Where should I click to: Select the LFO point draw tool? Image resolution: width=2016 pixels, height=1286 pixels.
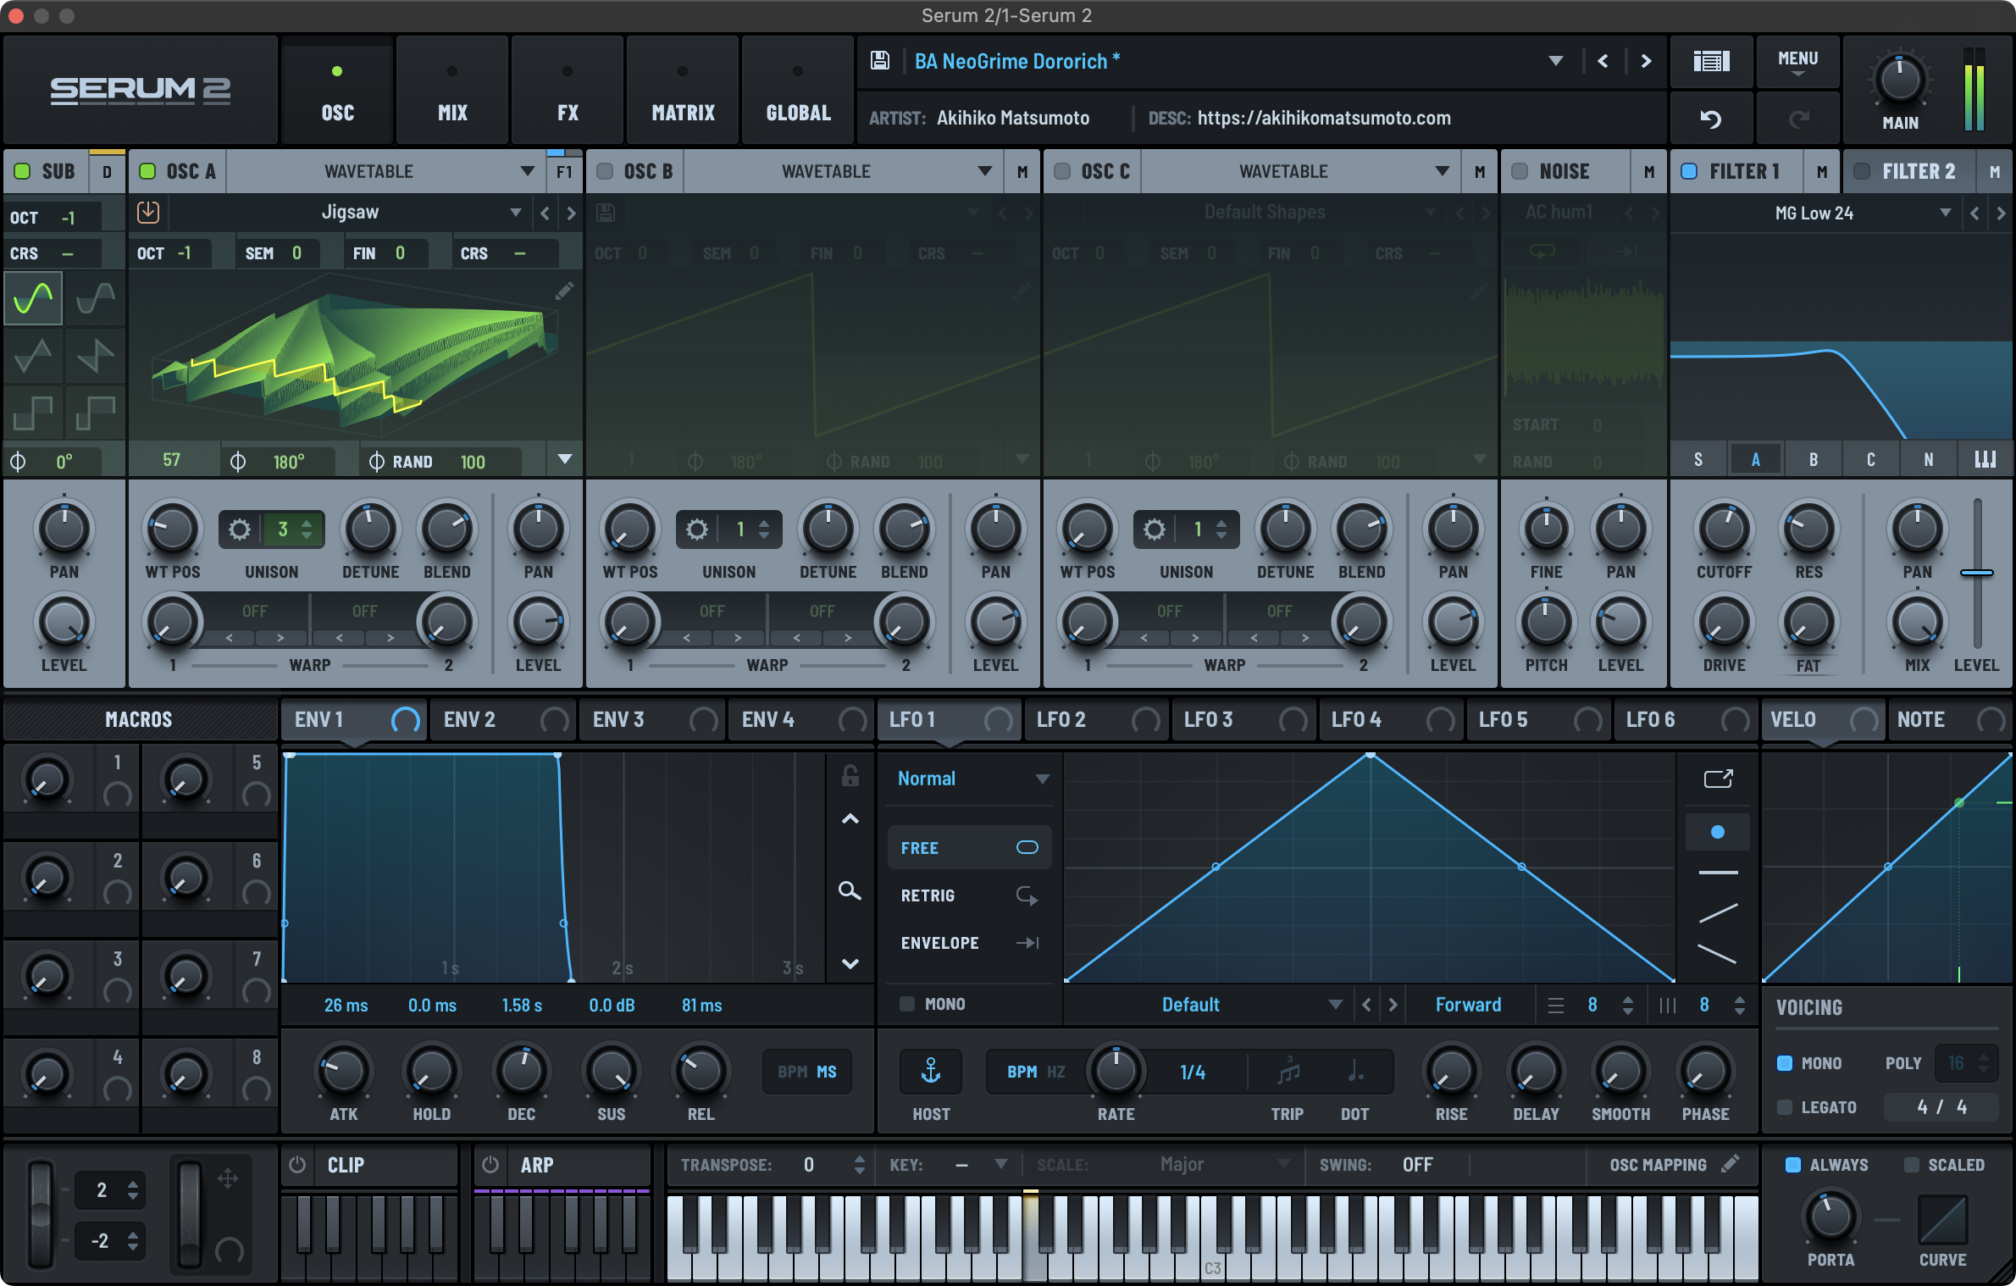tap(1718, 832)
